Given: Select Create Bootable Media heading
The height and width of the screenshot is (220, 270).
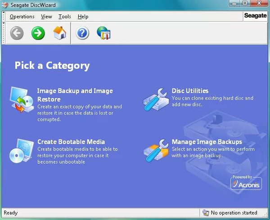Looking at the screenshot, I should coord(71,142).
